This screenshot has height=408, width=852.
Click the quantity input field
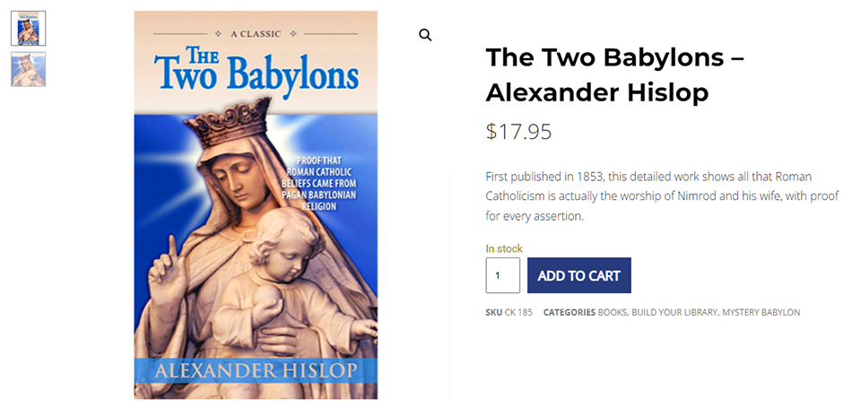502,275
